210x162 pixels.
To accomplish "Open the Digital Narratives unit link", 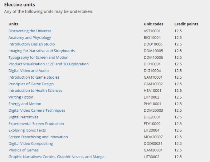I will 23,117.
